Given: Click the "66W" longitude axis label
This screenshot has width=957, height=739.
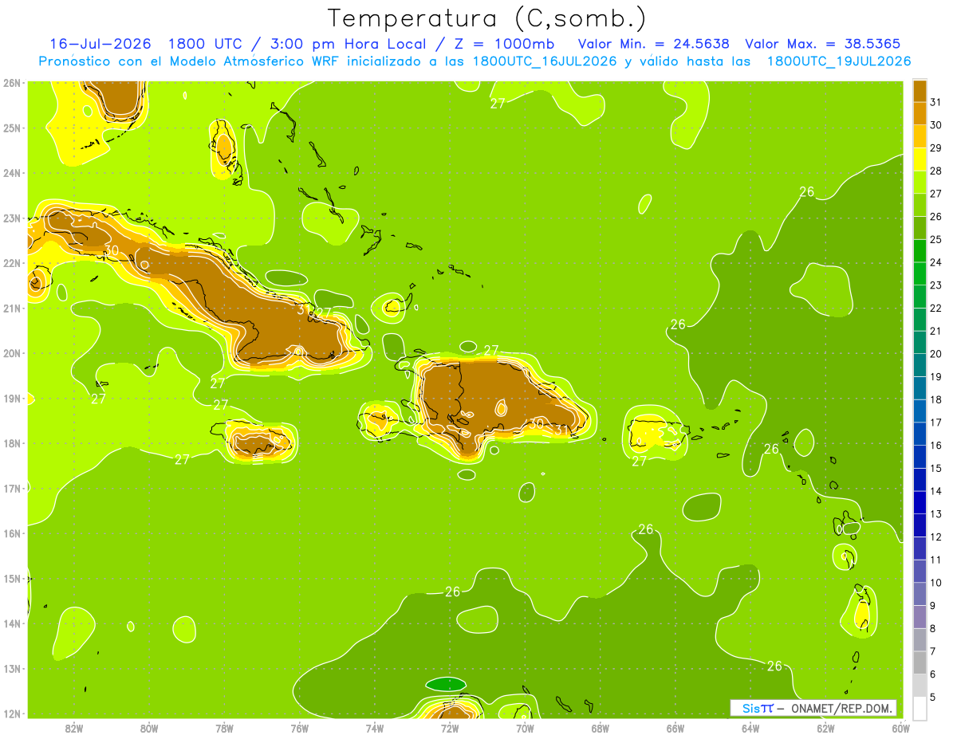Looking at the screenshot, I should pyautogui.click(x=675, y=728).
